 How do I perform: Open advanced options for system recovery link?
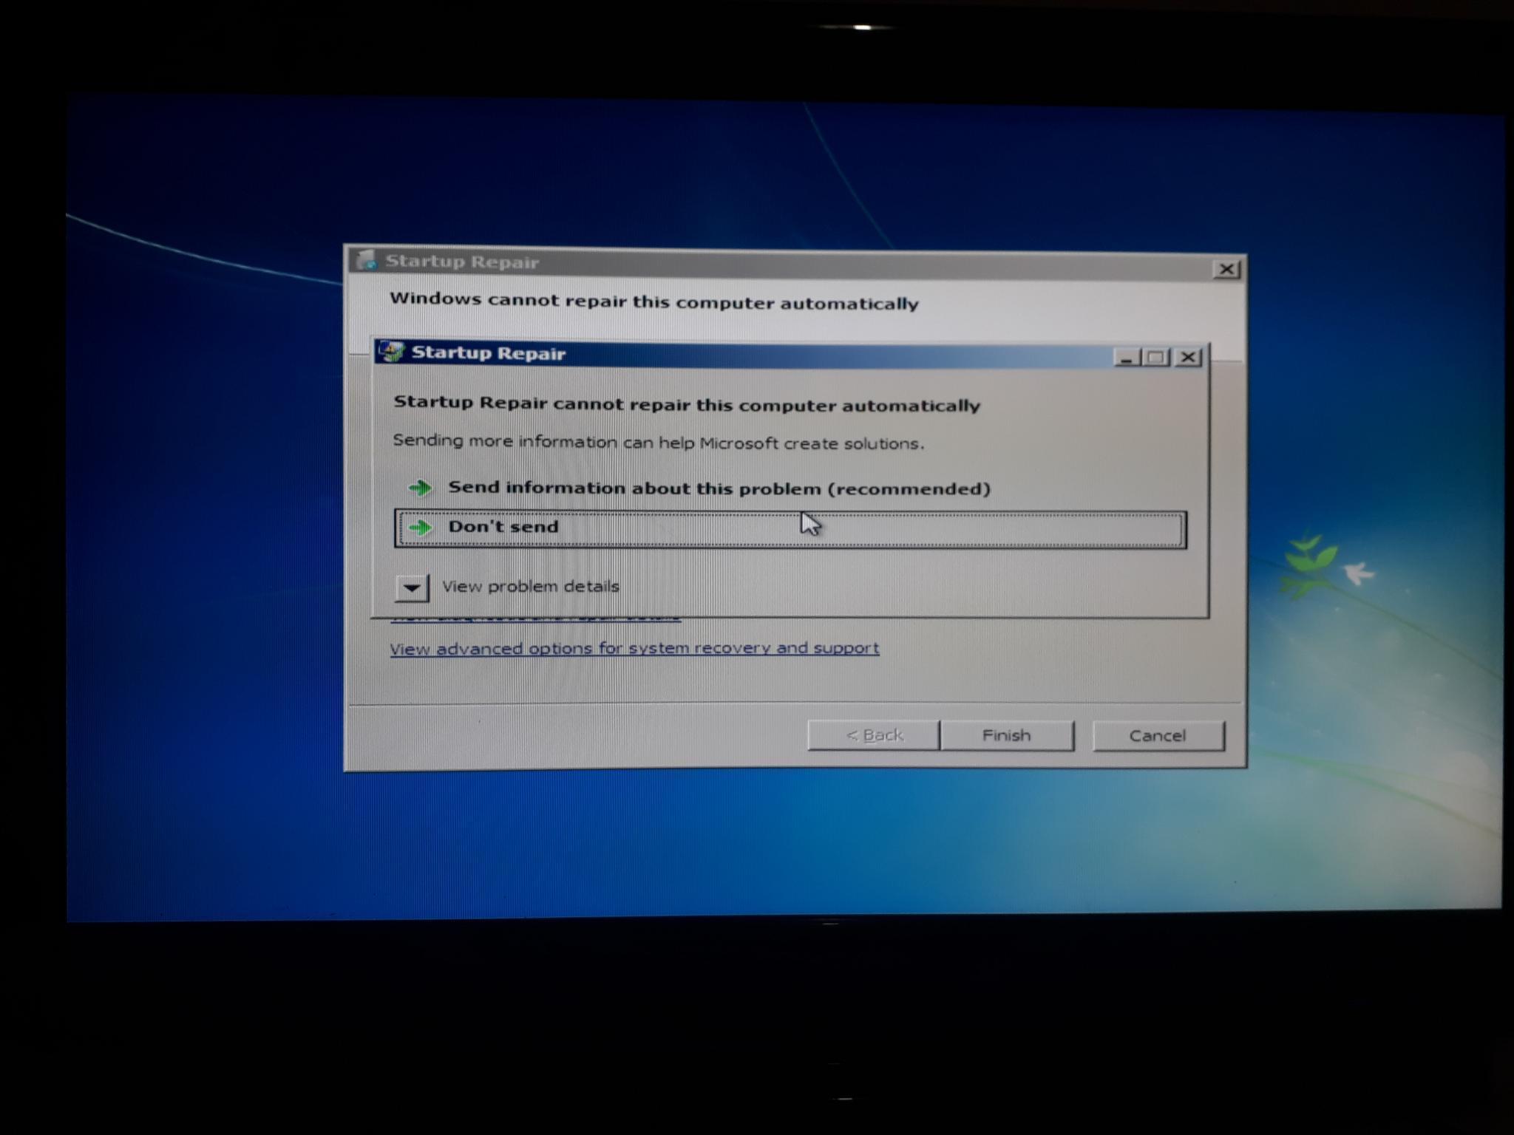pyautogui.click(x=634, y=649)
